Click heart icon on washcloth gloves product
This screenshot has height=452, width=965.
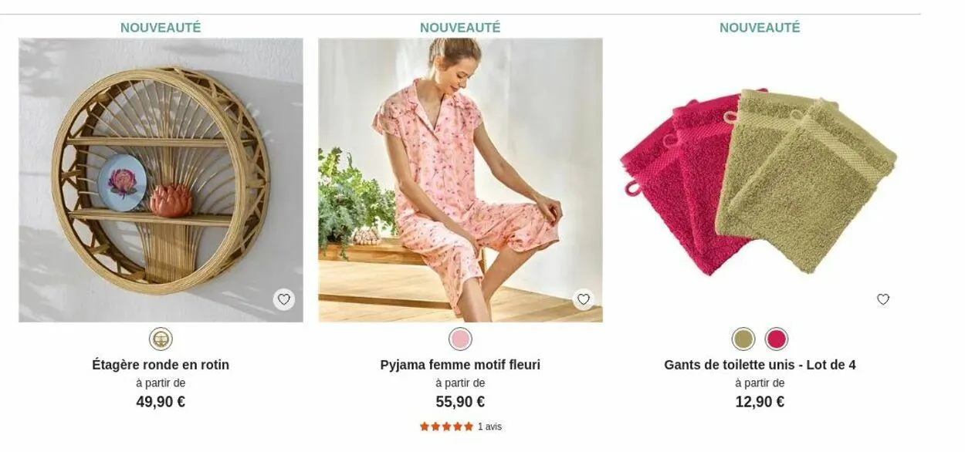[x=883, y=299]
